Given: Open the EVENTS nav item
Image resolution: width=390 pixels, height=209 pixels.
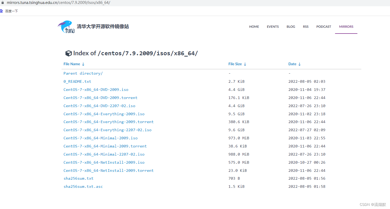Looking at the screenshot, I should 273,27.
